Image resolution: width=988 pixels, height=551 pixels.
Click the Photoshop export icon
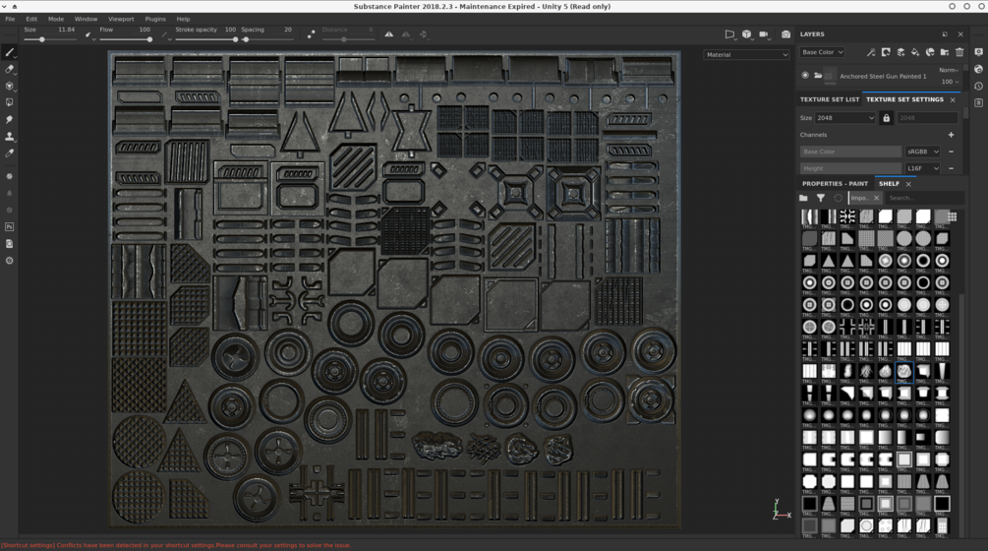[10, 227]
